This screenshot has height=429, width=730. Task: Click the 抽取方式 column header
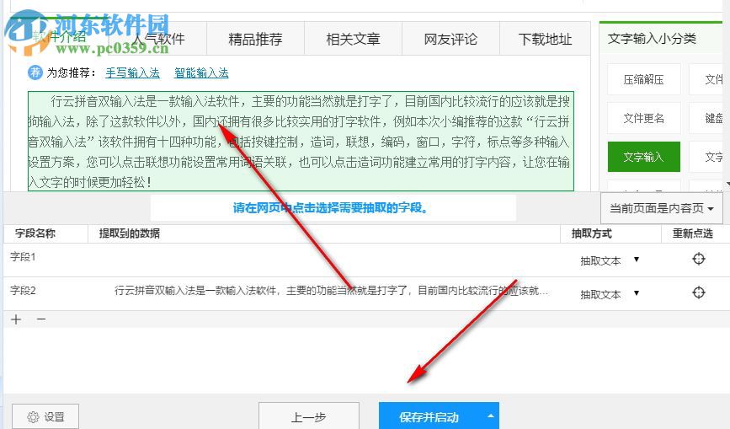[591, 233]
